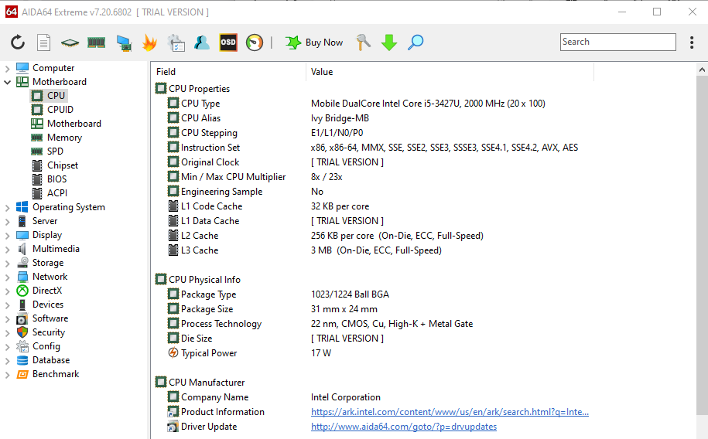Select the Config category
The image size is (708, 439).
(46, 346)
